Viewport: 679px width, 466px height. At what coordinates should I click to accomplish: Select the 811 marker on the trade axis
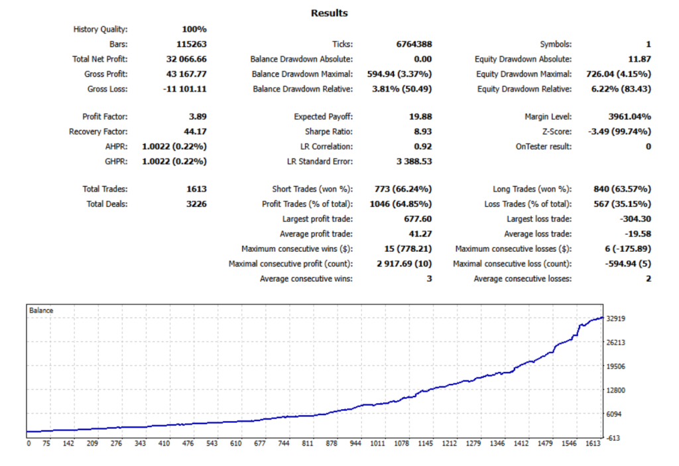[x=307, y=443]
